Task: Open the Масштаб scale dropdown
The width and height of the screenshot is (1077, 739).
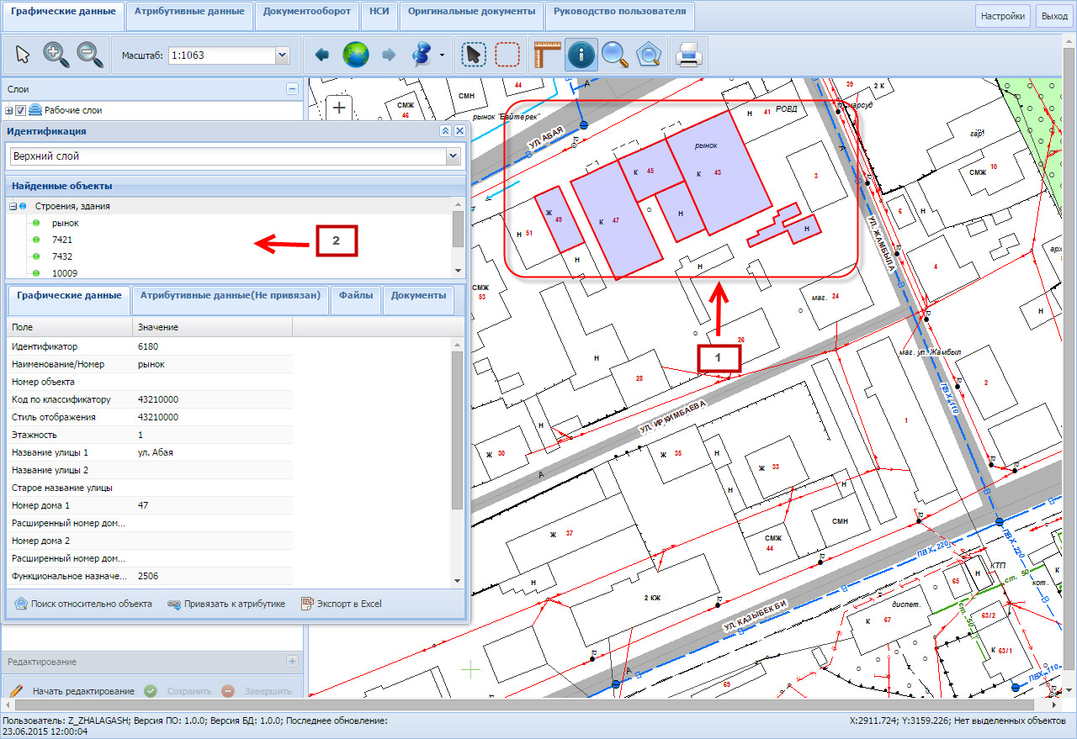Action: [282, 55]
